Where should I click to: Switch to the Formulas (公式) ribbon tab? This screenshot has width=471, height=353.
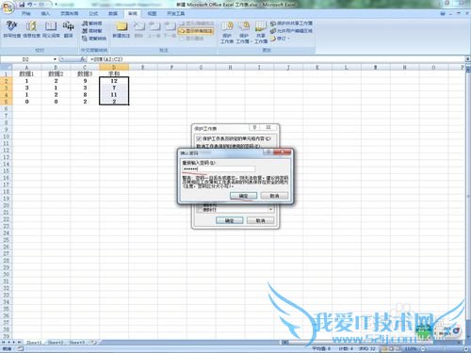click(x=93, y=13)
